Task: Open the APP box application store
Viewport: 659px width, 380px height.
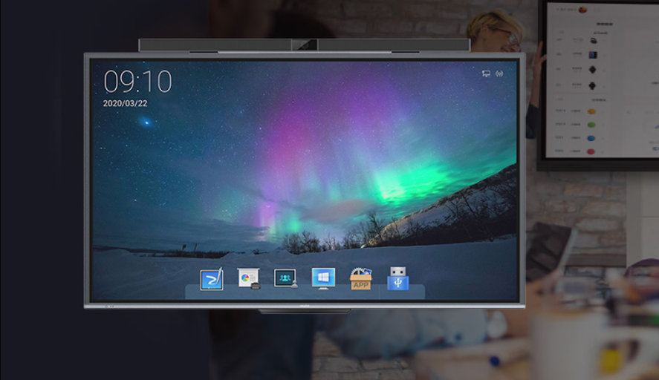Action: pyautogui.click(x=360, y=279)
